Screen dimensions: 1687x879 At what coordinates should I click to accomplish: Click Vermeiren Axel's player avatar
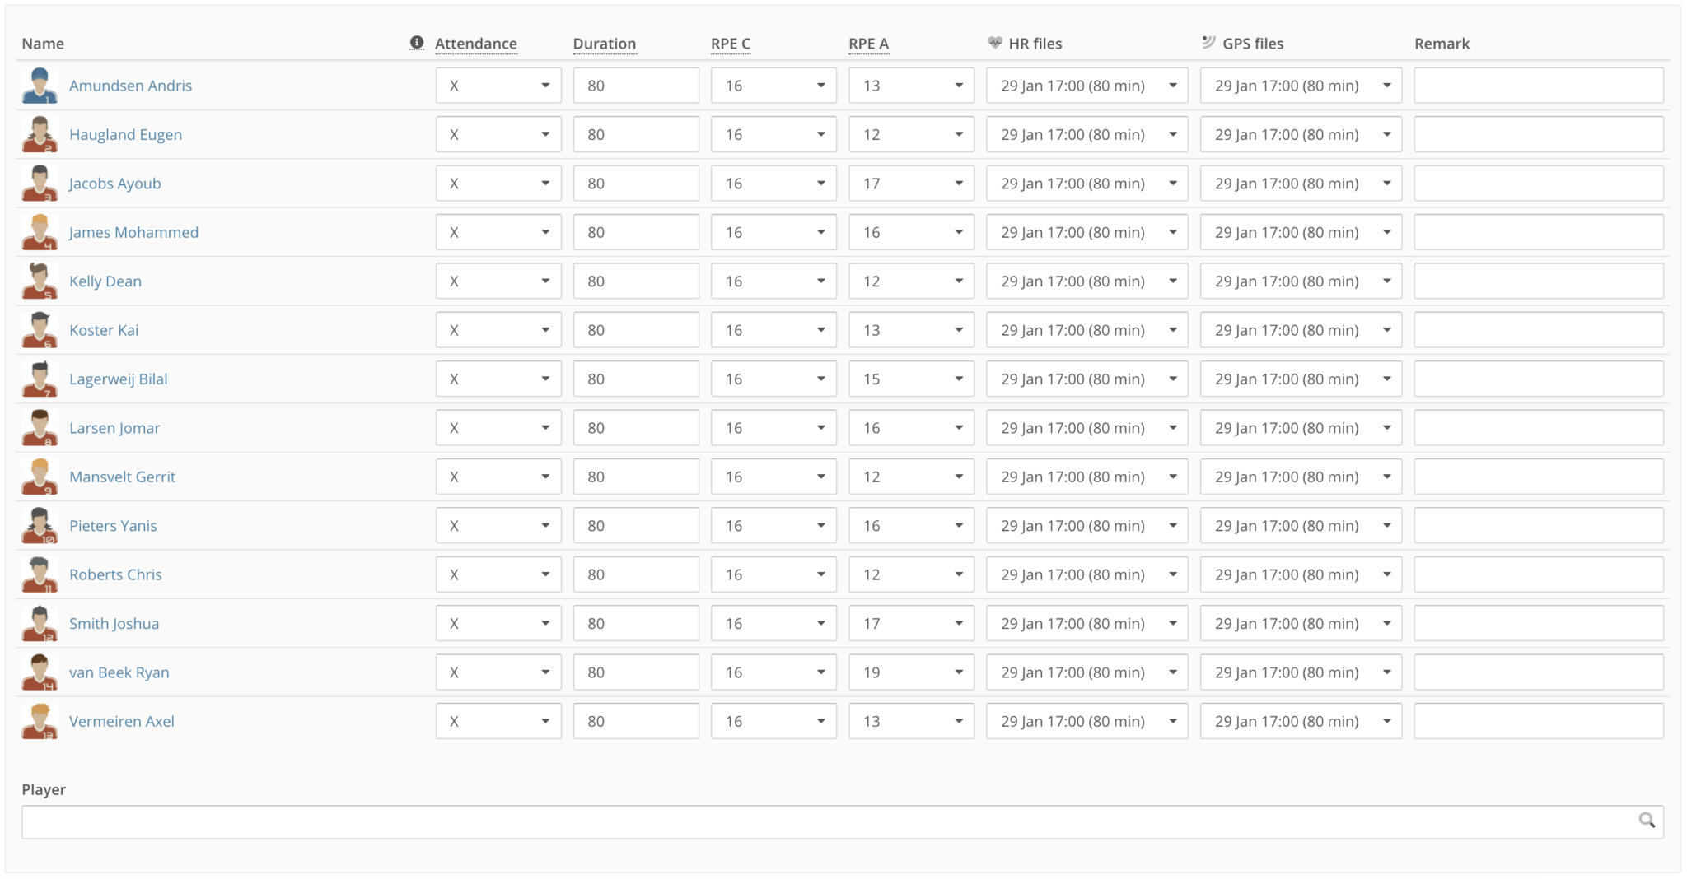pyautogui.click(x=40, y=721)
